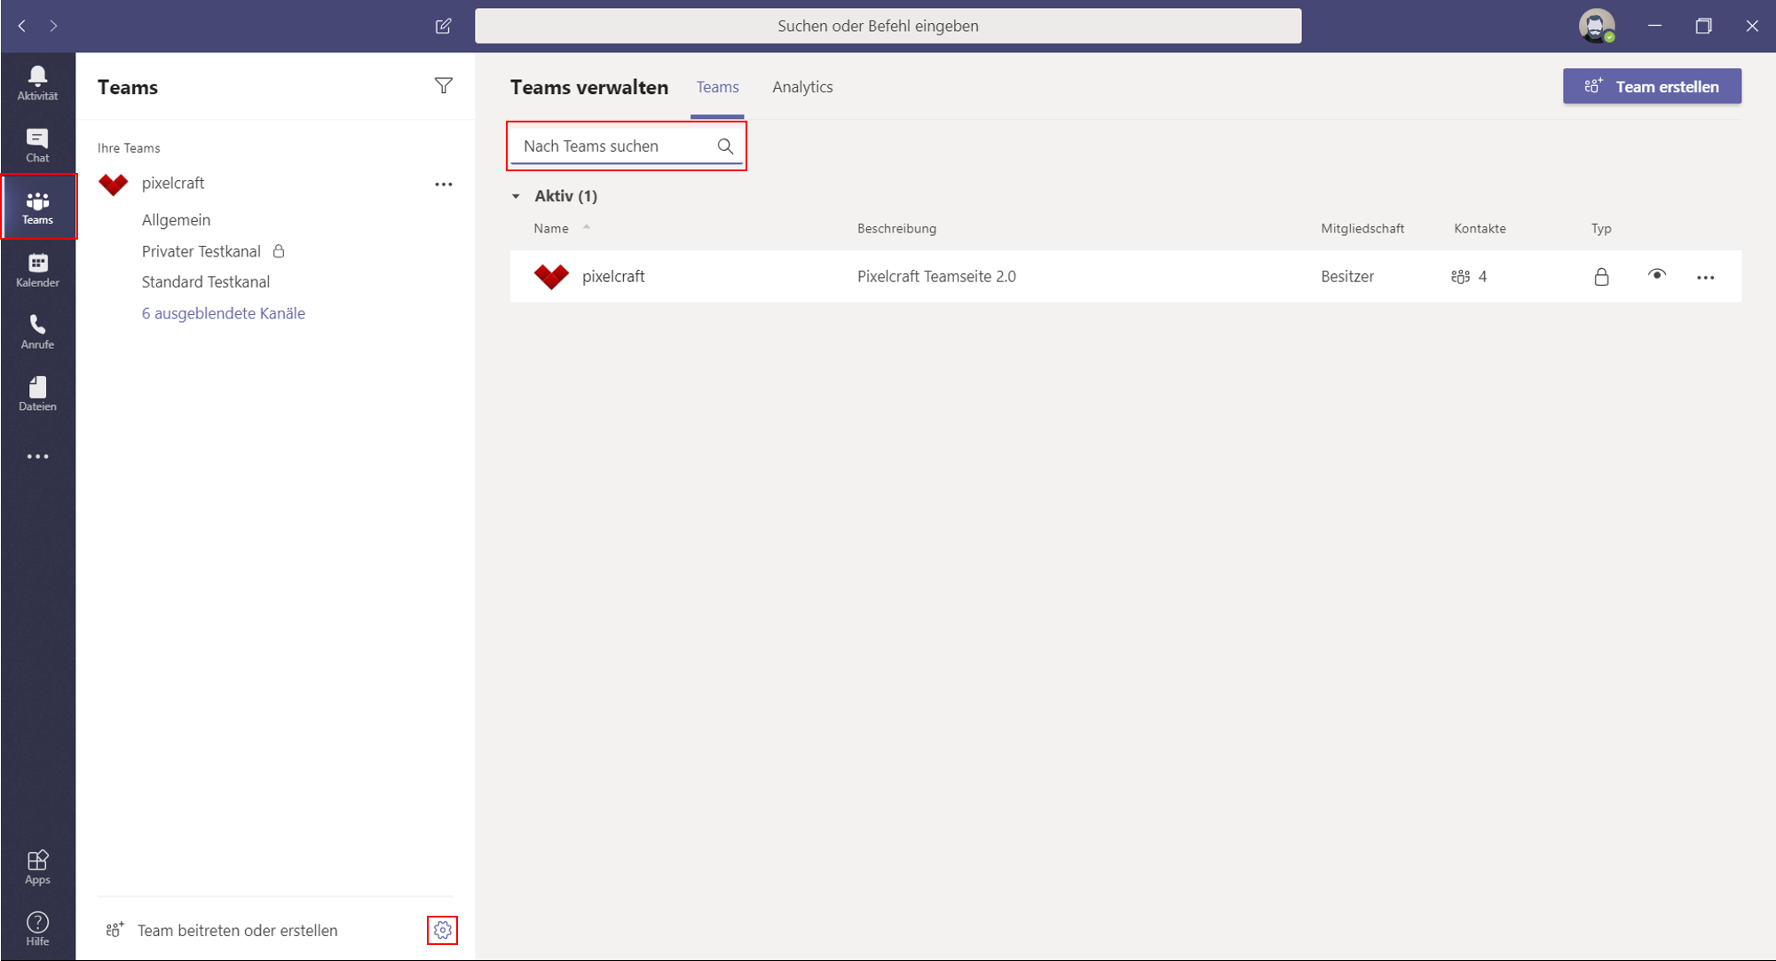Open more options for pixelcraft in sidebar

443,184
